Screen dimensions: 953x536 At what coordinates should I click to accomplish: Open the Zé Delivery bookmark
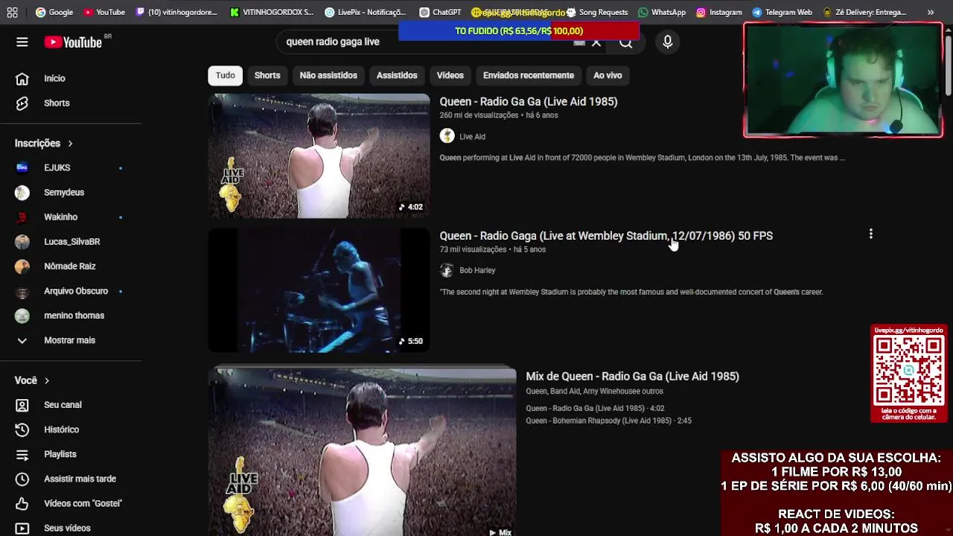[x=864, y=12]
